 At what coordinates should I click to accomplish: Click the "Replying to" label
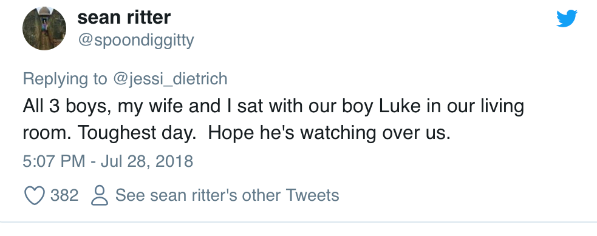[65, 79]
